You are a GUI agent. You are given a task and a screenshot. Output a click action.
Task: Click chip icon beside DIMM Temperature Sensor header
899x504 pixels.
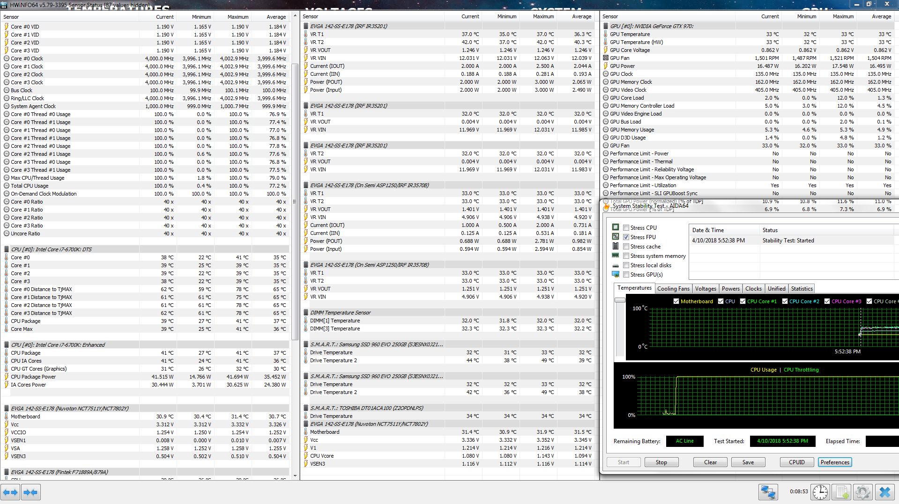(x=306, y=313)
